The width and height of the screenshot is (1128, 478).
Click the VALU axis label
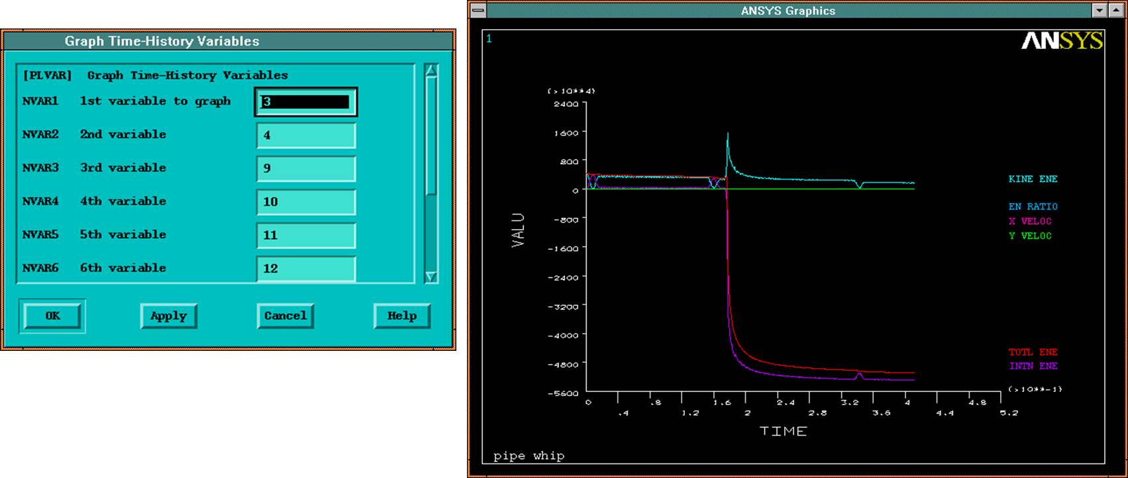point(518,230)
